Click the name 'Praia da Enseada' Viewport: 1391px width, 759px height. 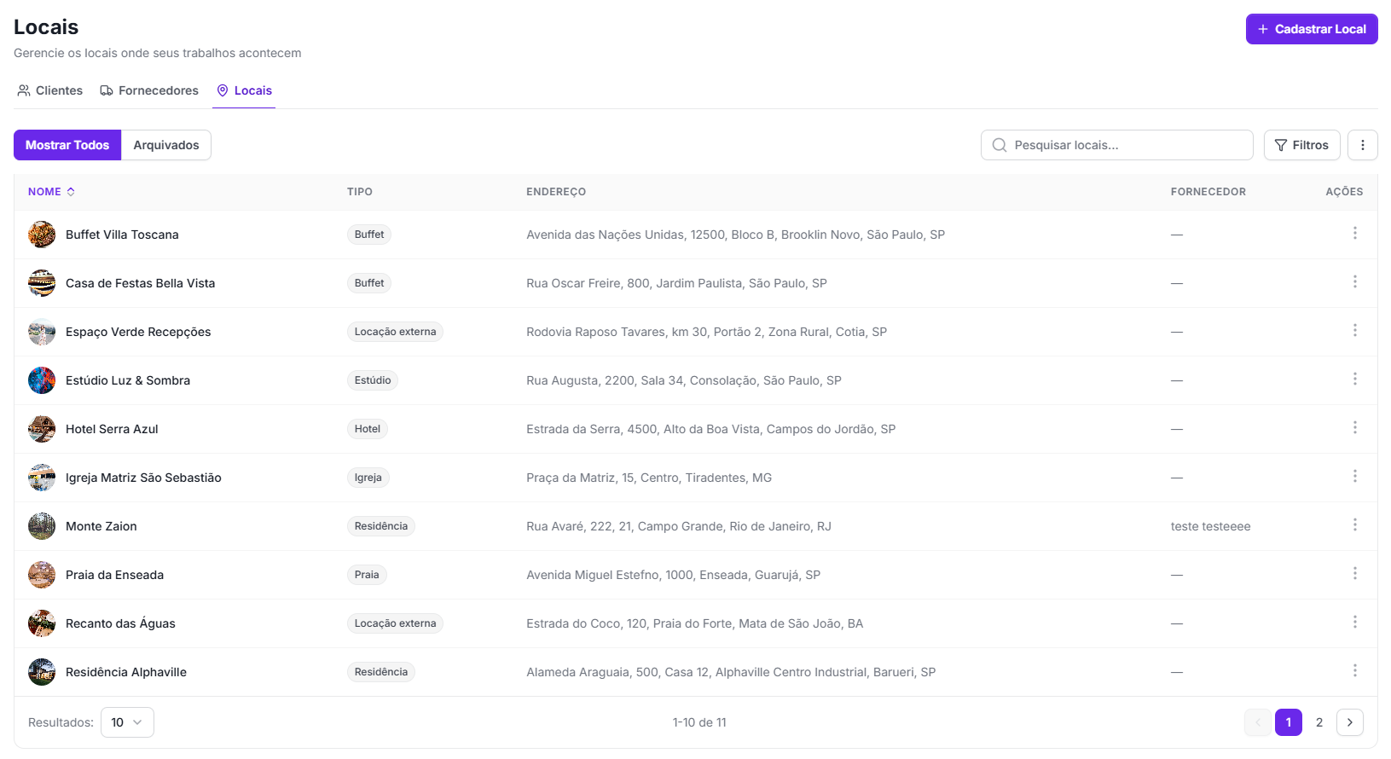click(x=114, y=575)
